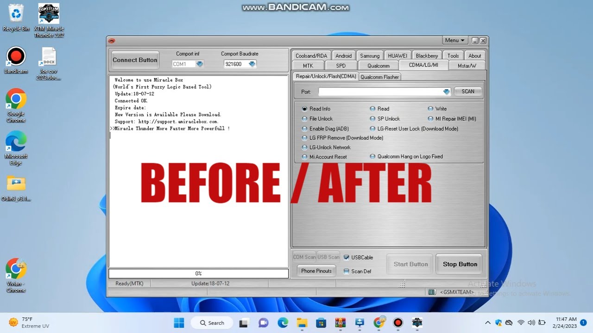Open Bandicam recorder from the taskbar

pos(398,323)
